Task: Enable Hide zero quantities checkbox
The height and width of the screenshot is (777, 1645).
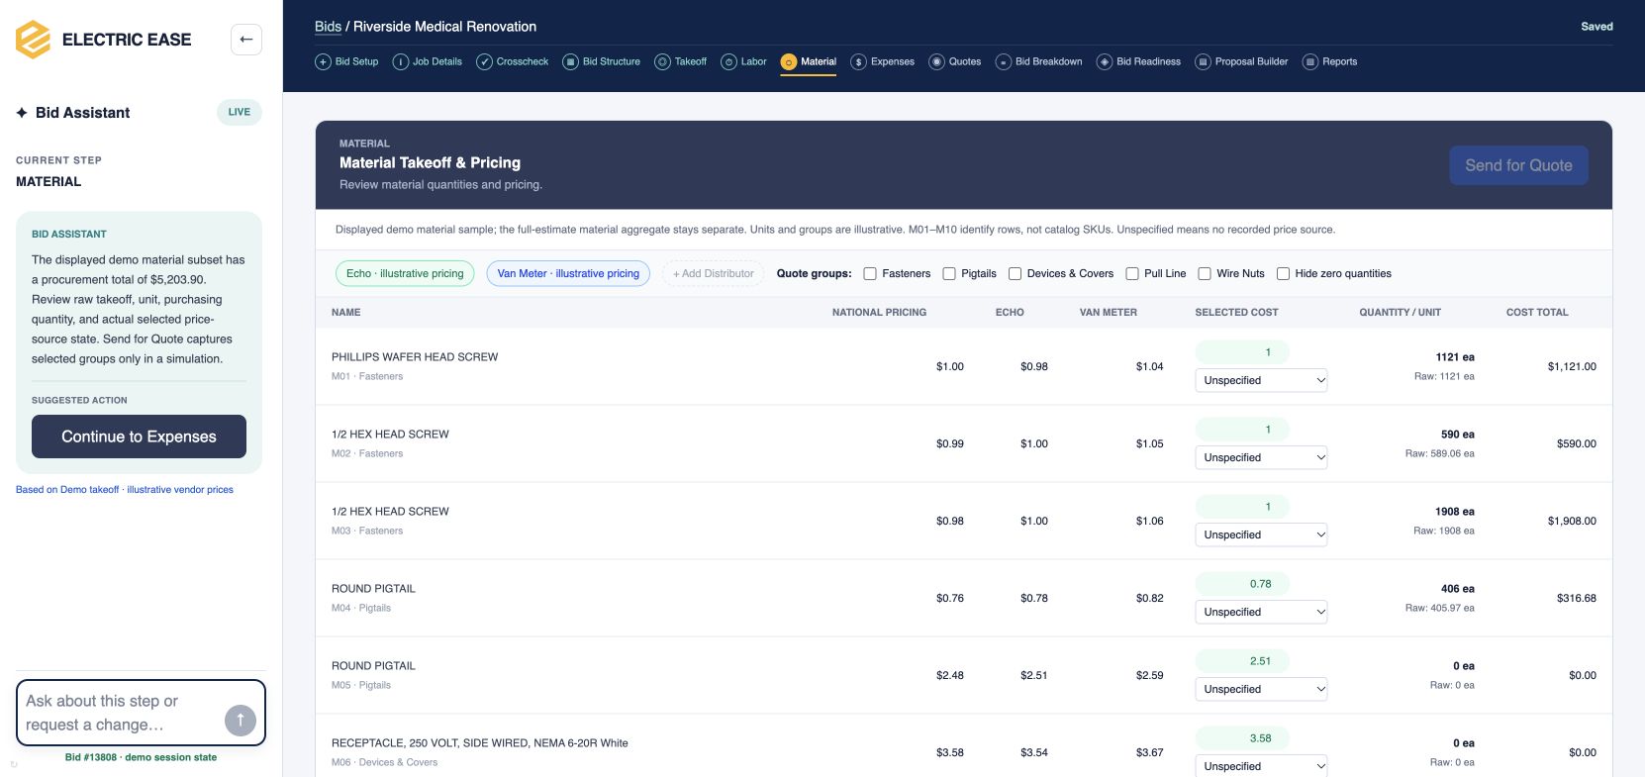Action: (x=1283, y=274)
